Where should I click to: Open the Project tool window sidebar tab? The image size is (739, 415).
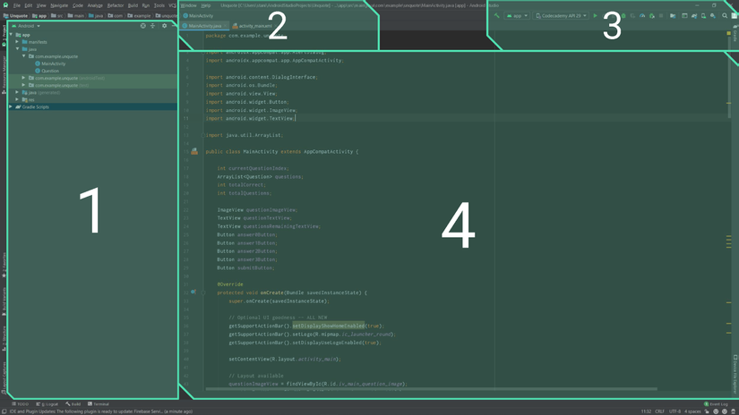point(4,35)
